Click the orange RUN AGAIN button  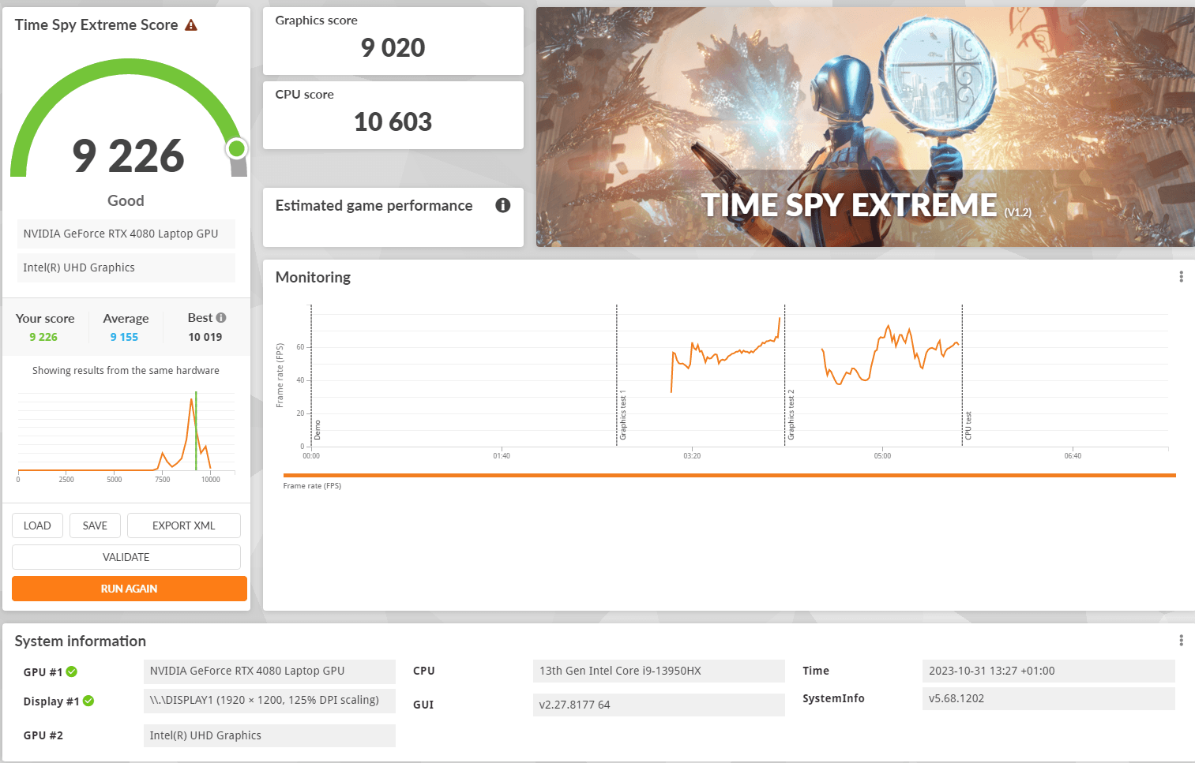point(130,589)
